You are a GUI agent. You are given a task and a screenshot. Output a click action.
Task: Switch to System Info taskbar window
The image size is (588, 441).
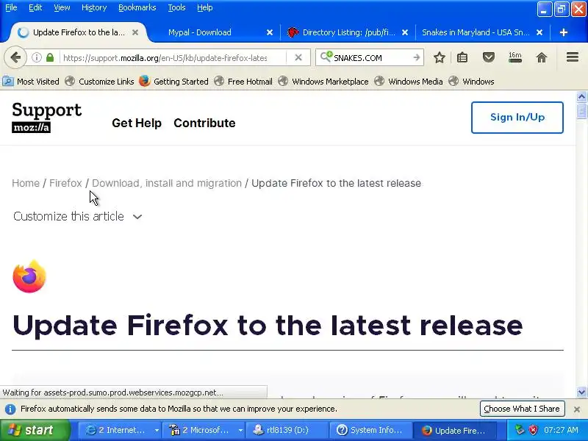click(x=370, y=430)
